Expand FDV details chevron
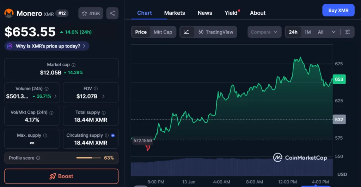The height and width of the screenshot is (187, 361). (103, 96)
